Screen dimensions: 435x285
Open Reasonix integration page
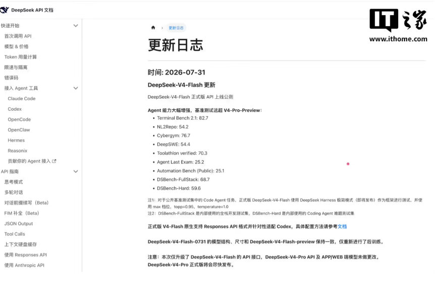(x=18, y=151)
